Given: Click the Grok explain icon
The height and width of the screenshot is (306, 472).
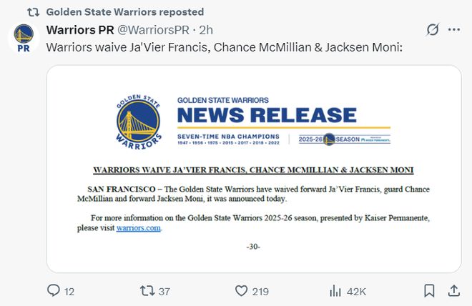Looking at the screenshot, I should pyautogui.click(x=432, y=30).
